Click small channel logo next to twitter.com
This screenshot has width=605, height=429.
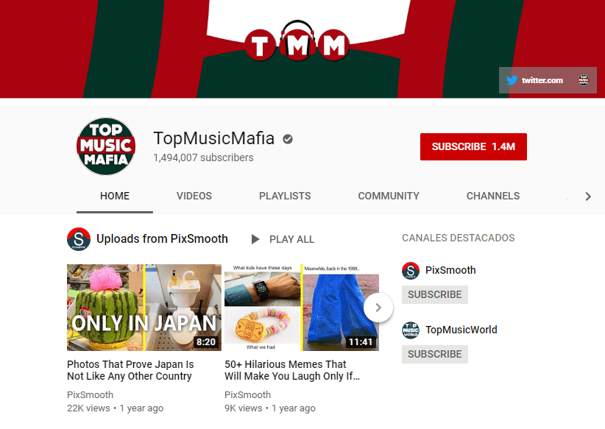584,80
